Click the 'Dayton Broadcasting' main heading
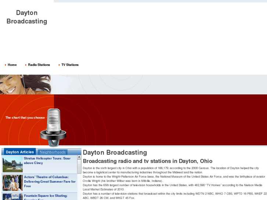 click(x=115, y=153)
